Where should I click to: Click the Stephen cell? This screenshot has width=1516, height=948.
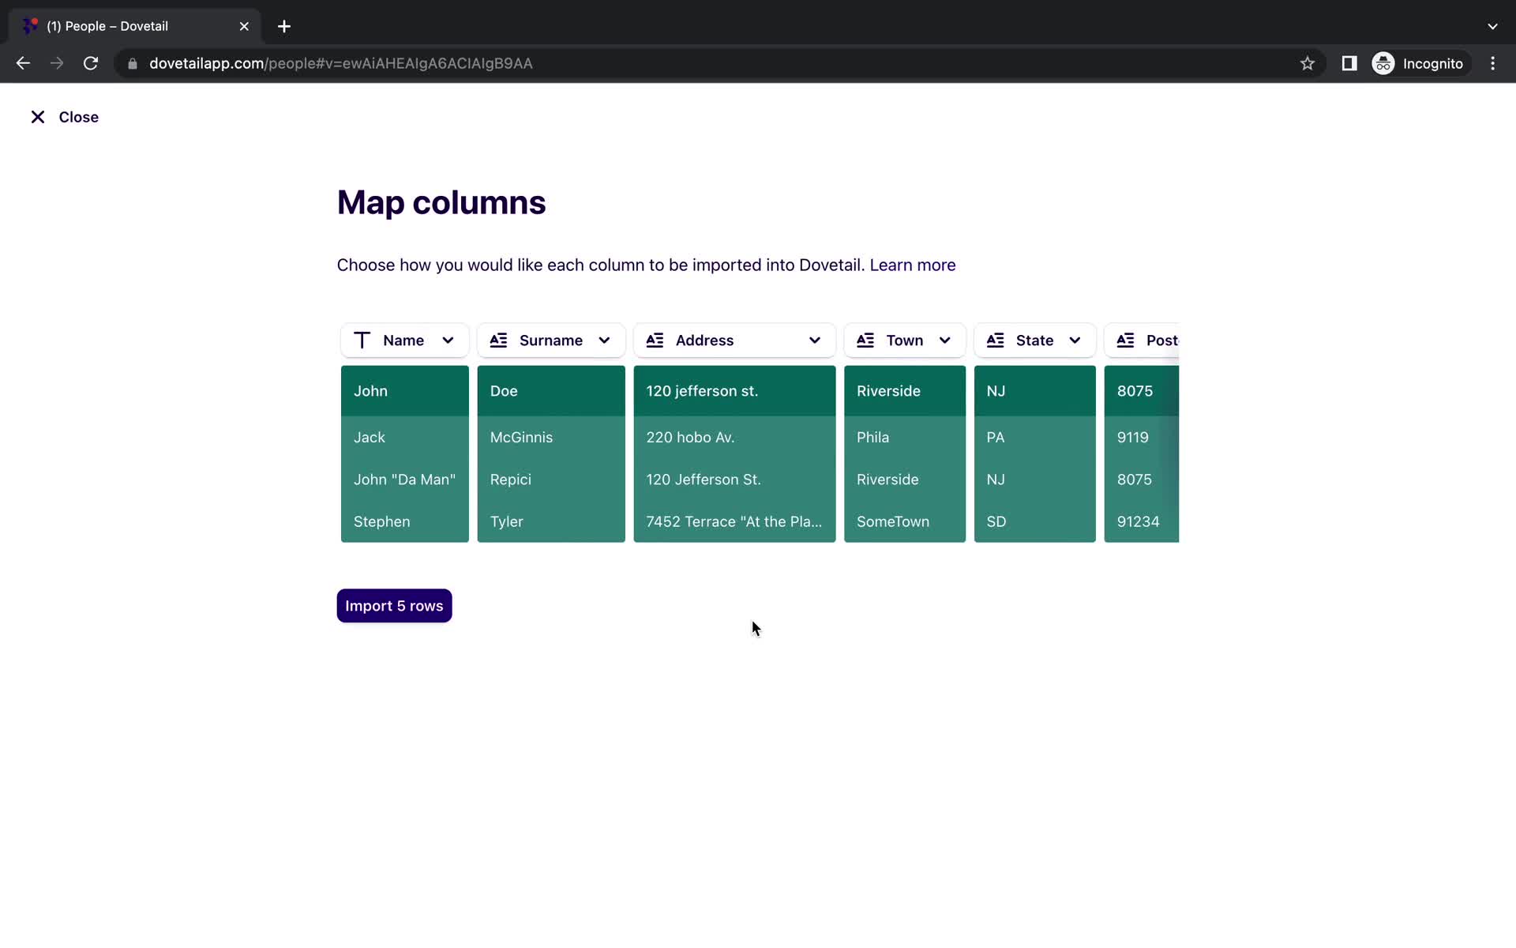pyautogui.click(x=404, y=521)
